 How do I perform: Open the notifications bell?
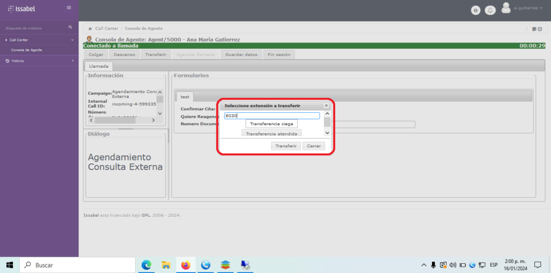pyautogui.click(x=490, y=10)
